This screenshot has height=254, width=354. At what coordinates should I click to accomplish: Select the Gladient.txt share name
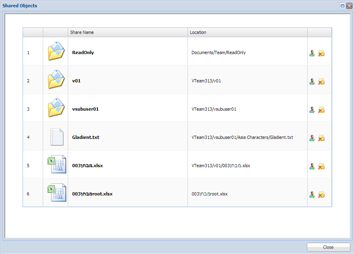point(85,137)
